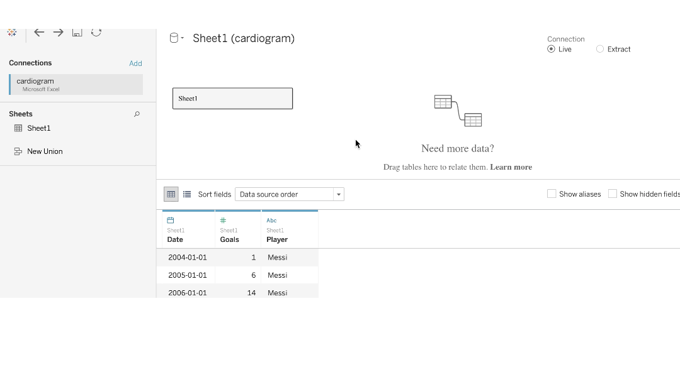Switch to data grid preview view
This screenshot has height=382, width=680.
(171, 194)
